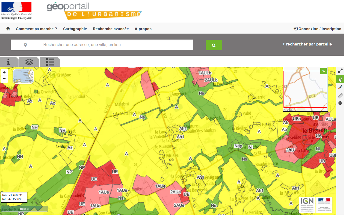
Task: Open the legend list tab
Action: click(x=50, y=62)
